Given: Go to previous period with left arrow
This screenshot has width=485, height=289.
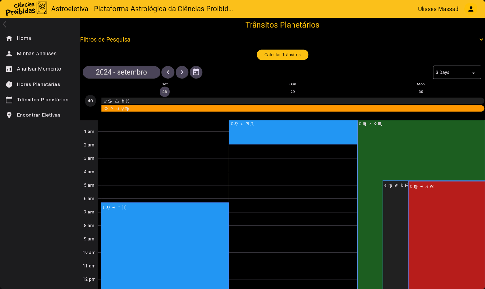Looking at the screenshot, I should coord(168,72).
